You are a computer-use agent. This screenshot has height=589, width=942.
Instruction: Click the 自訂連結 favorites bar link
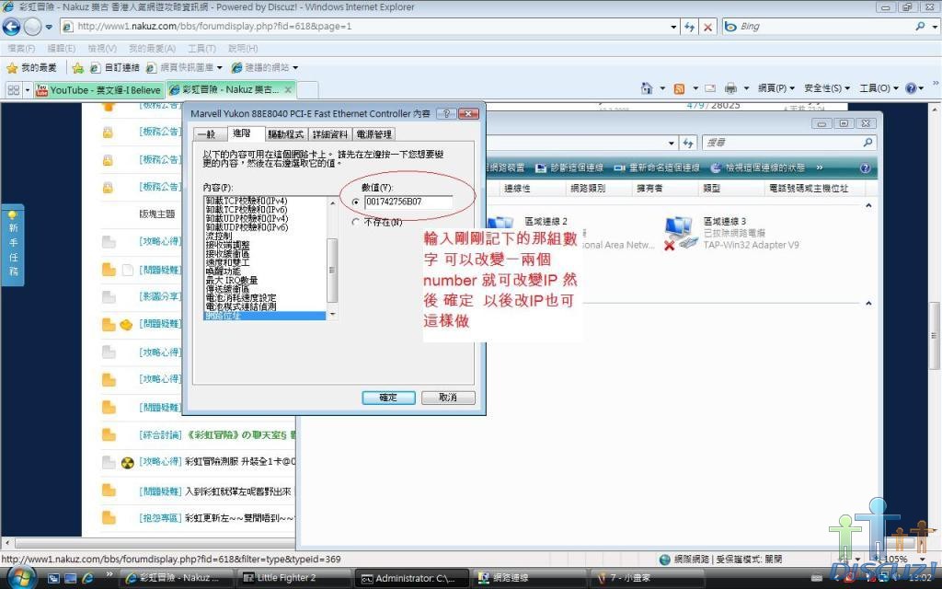(115, 67)
